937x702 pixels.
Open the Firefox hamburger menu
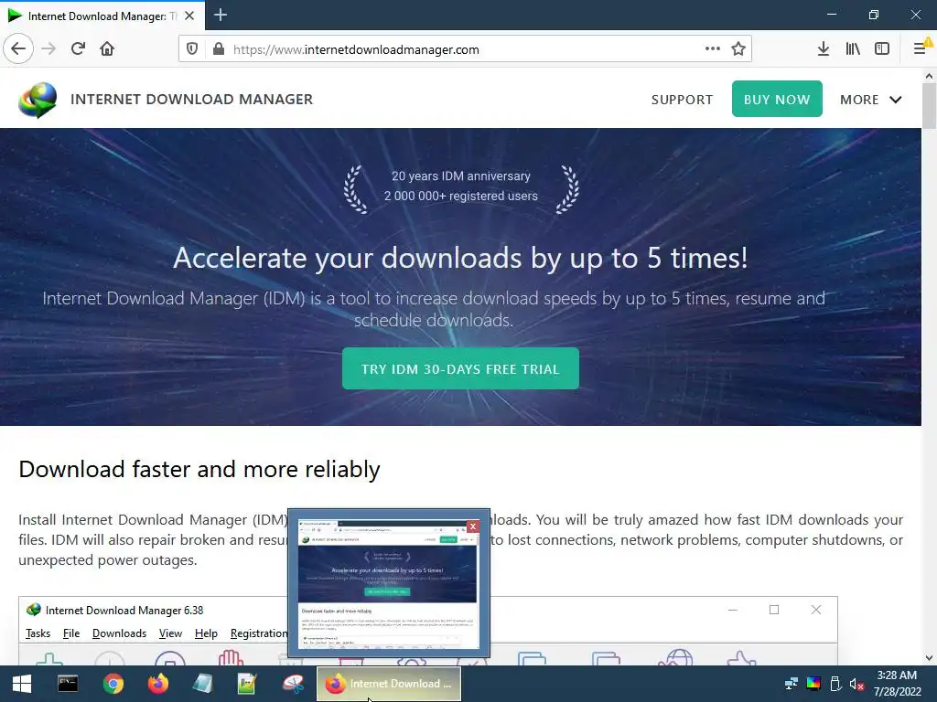pyautogui.click(x=921, y=48)
